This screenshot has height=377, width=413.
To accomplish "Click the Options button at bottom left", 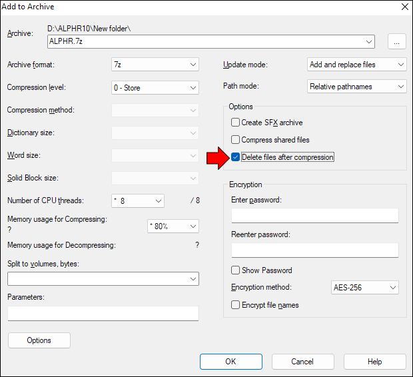I will [39, 340].
